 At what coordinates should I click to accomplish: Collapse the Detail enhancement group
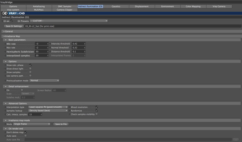click(x=6, y=86)
